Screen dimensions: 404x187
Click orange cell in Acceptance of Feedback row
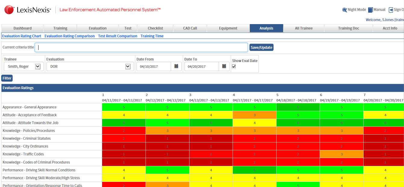point(254,115)
